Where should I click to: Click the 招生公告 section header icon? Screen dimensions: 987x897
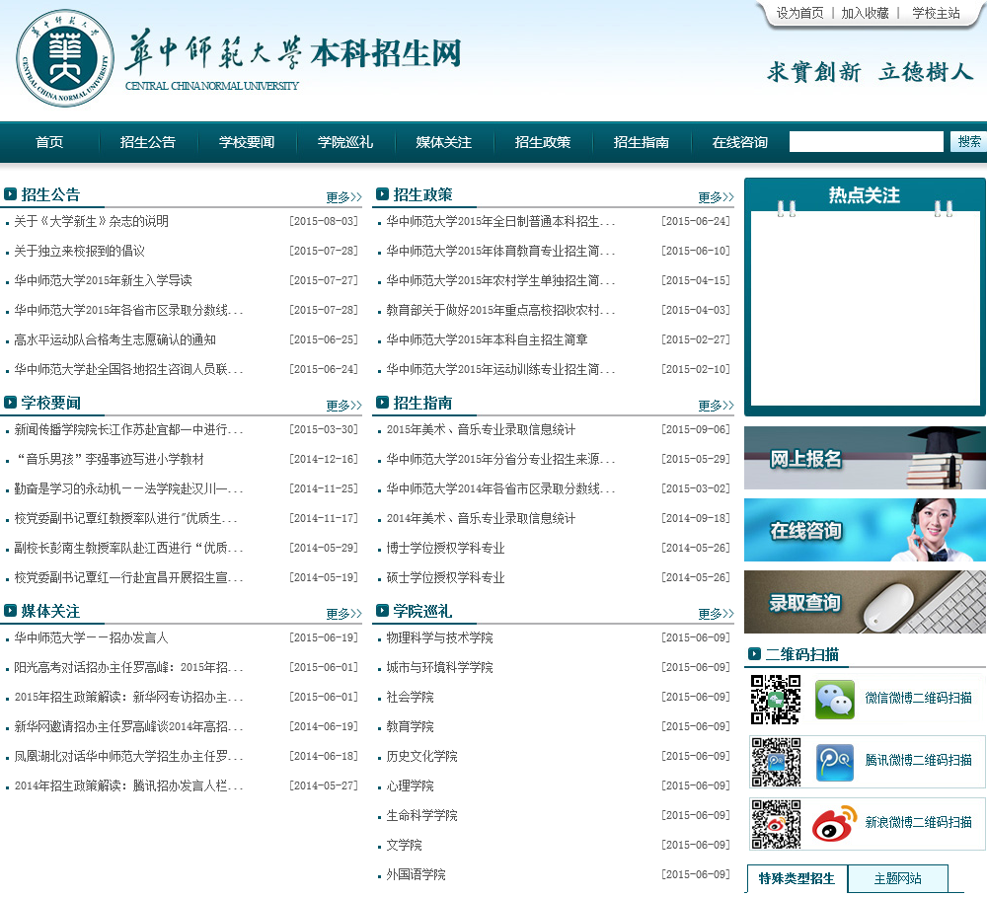[10, 193]
